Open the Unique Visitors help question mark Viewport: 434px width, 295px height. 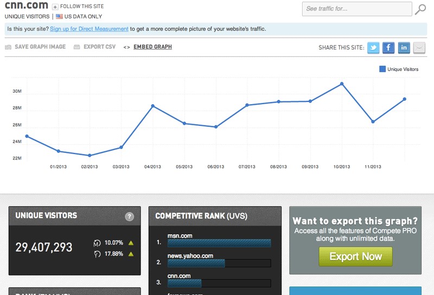point(129,217)
